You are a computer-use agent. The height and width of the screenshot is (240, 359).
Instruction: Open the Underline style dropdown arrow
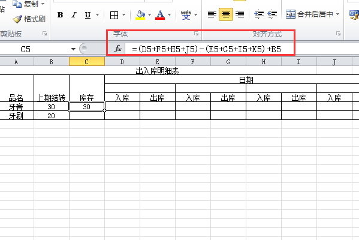click(97, 15)
